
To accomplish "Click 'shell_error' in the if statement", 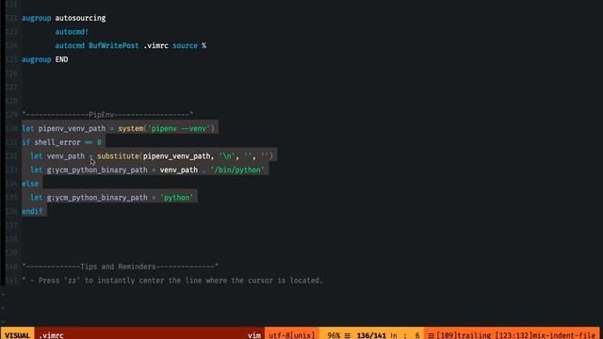I will 57,142.
